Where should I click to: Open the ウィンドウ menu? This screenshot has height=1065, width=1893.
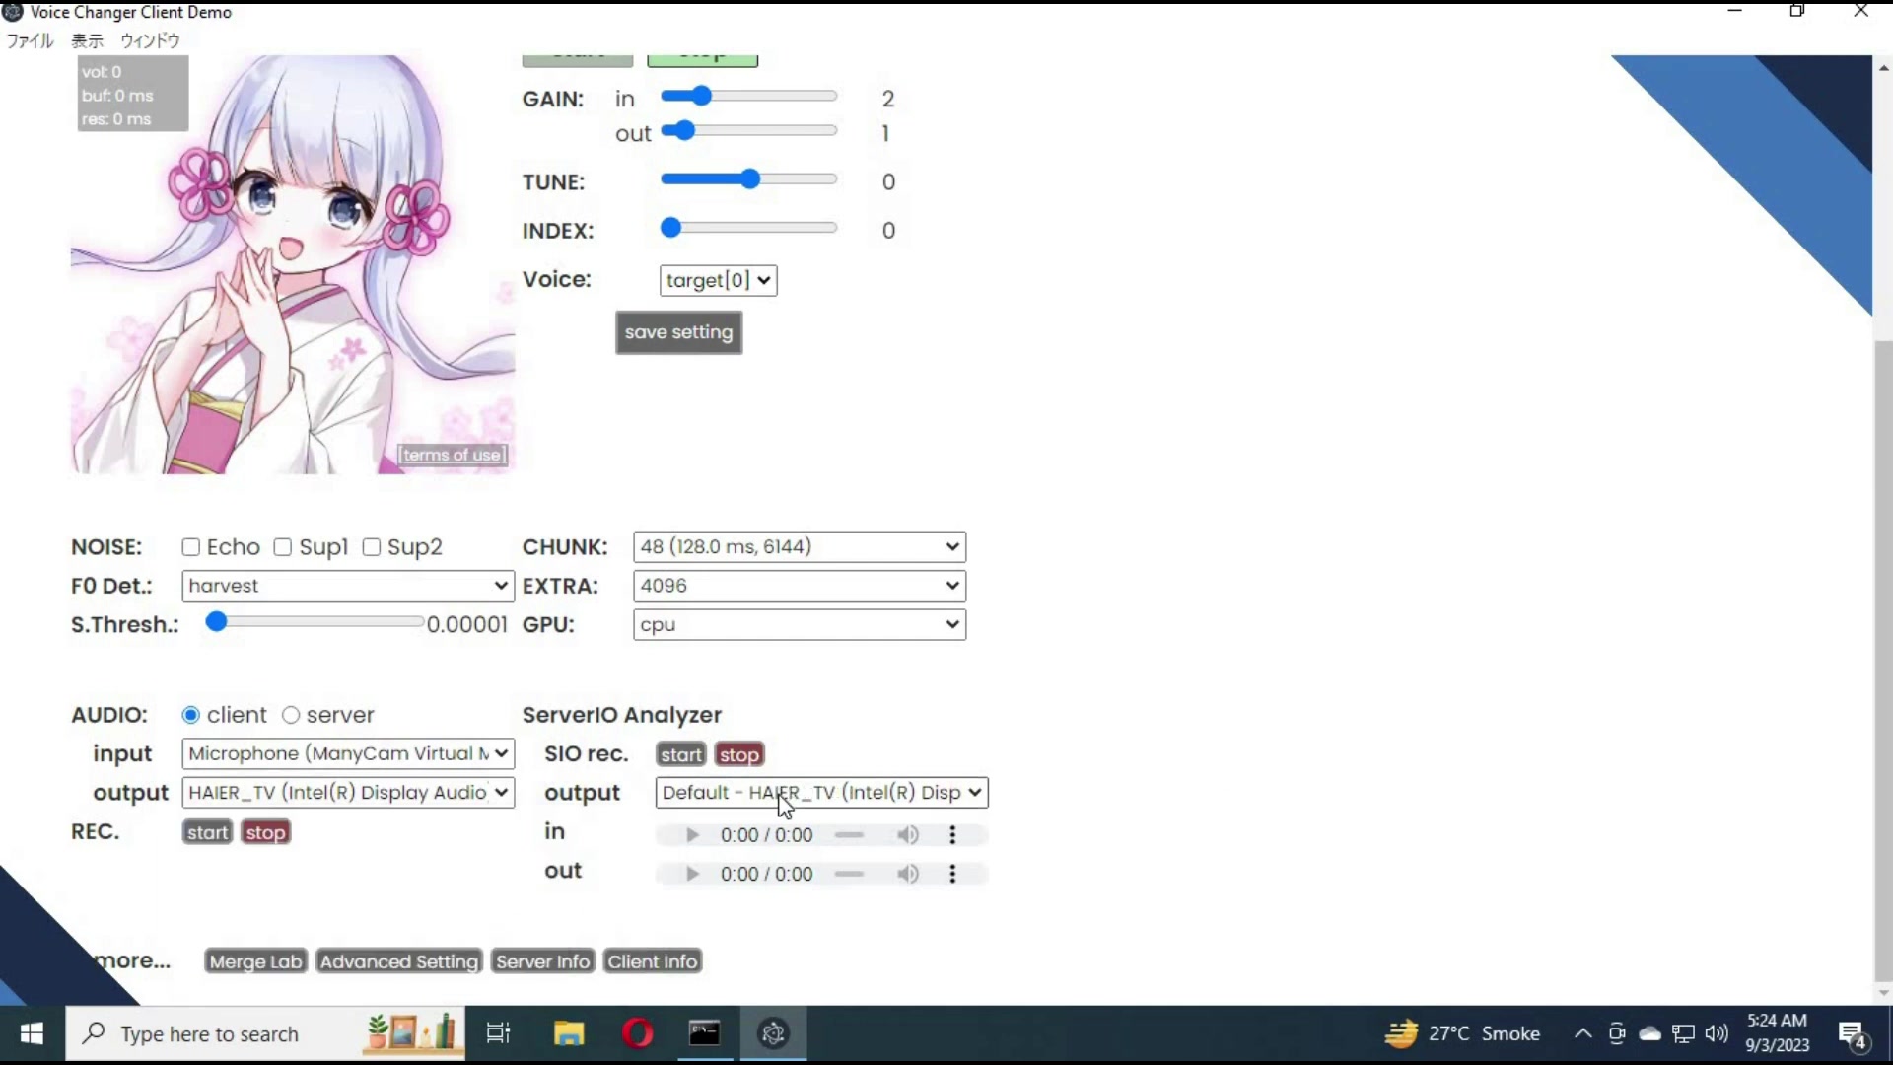[150, 40]
